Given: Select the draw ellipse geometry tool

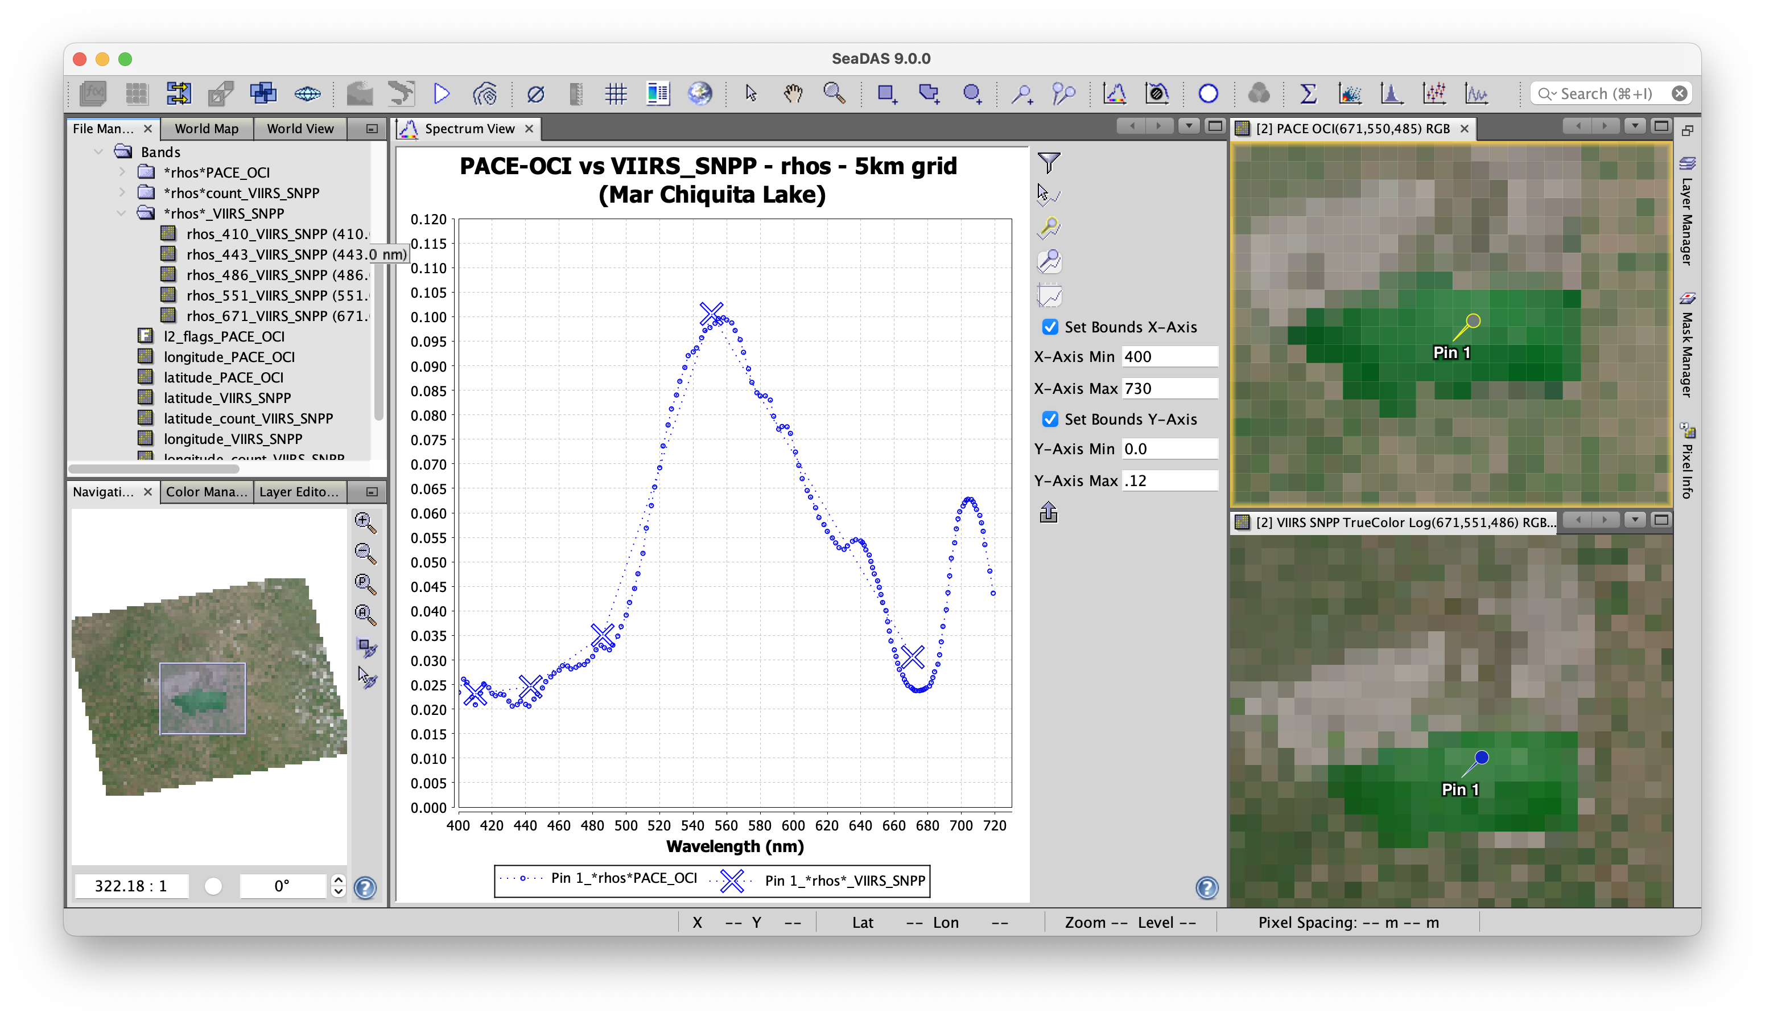Looking at the screenshot, I should coord(972,93).
